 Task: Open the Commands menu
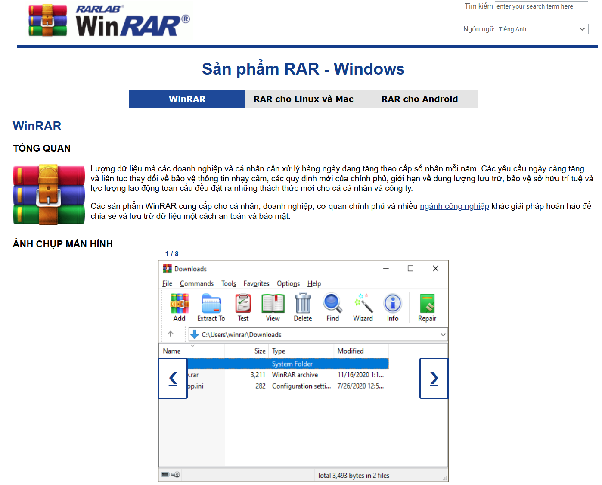coord(197,283)
